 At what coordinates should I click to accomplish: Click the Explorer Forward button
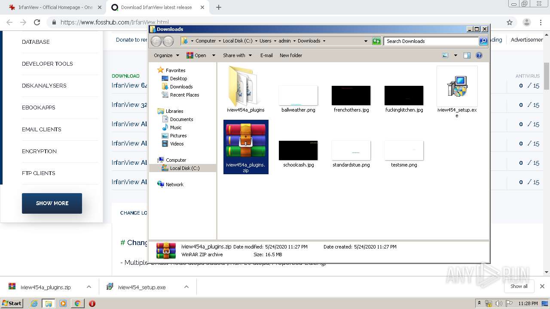pyautogui.click(x=168, y=41)
